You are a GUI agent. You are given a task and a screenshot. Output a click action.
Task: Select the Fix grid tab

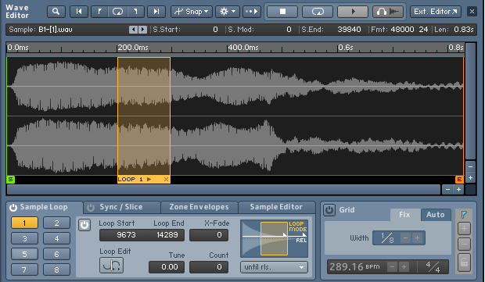[404, 215]
